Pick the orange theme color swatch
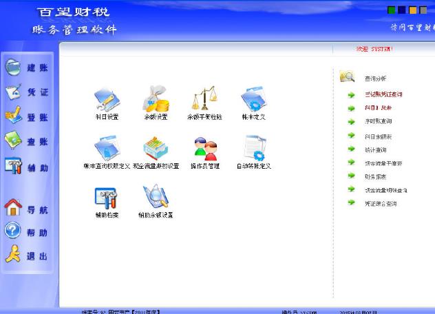The width and height of the screenshot is (435, 314). pyautogui.click(x=413, y=10)
